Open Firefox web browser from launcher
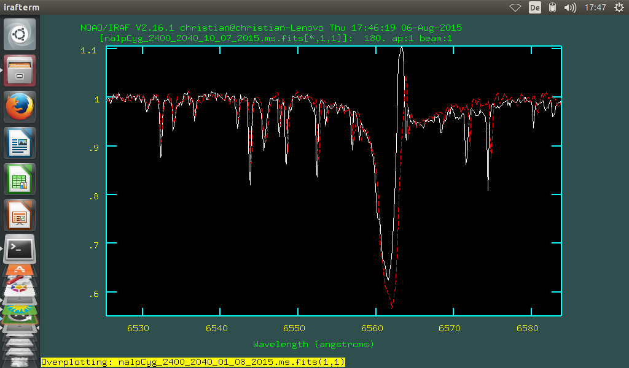The width and height of the screenshot is (629, 368). point(20,107)
